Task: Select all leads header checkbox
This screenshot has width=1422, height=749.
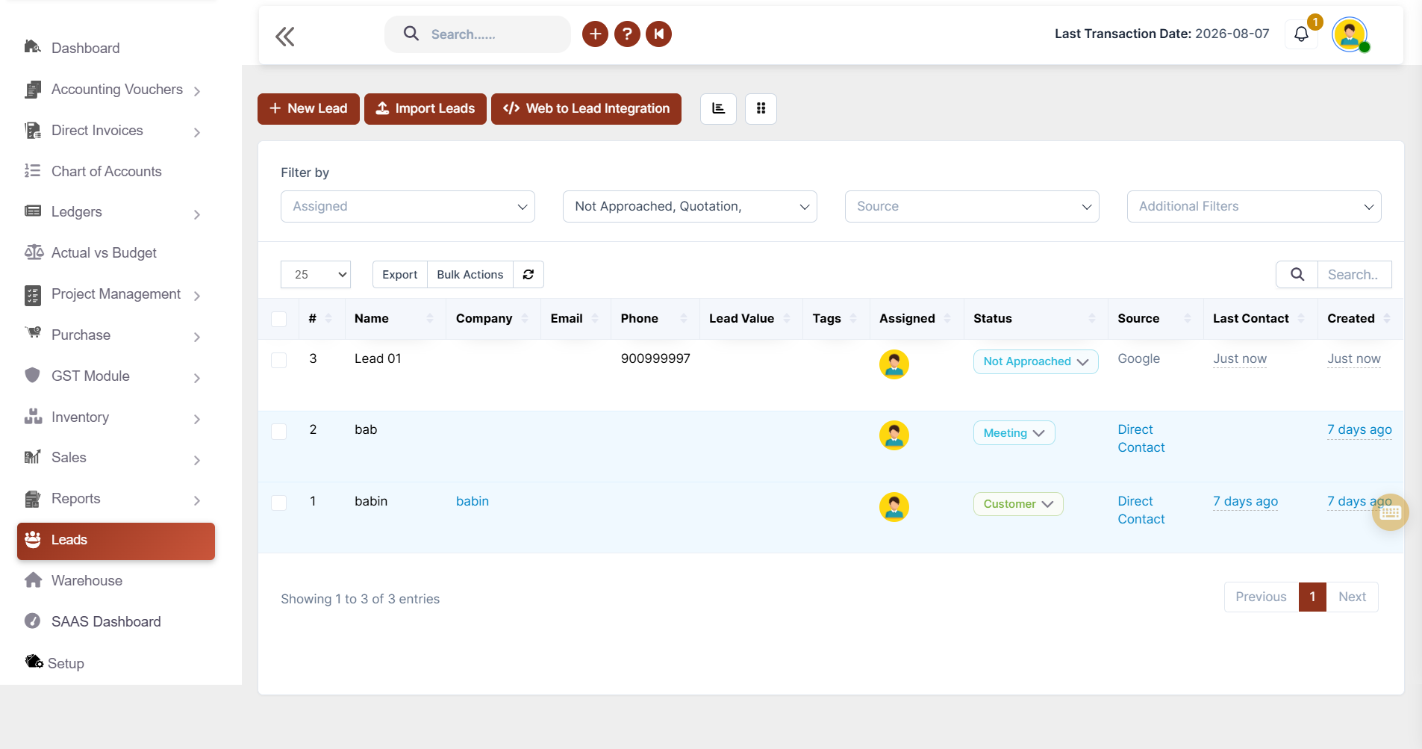Action: pos(279,319)
